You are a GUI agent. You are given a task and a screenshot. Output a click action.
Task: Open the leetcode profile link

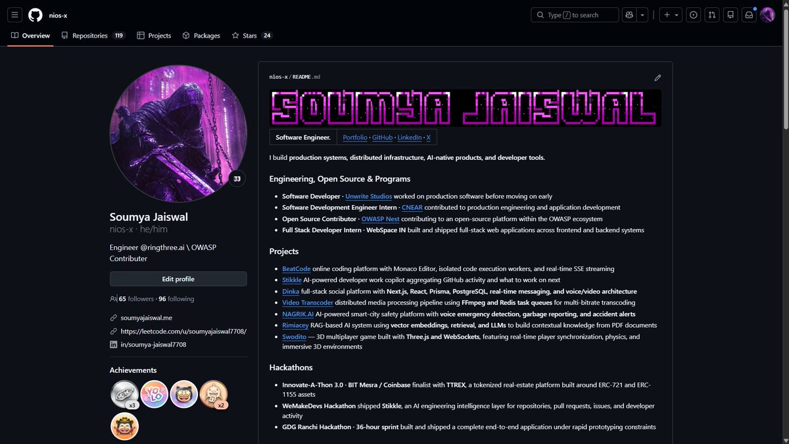point(183,331)
